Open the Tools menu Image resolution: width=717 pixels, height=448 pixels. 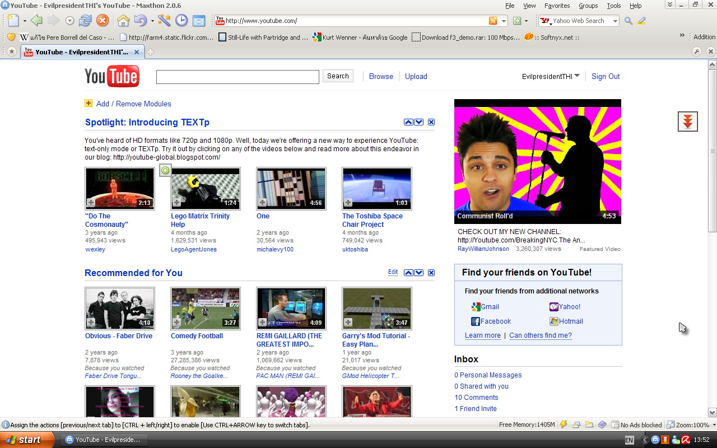click(614, 6)
